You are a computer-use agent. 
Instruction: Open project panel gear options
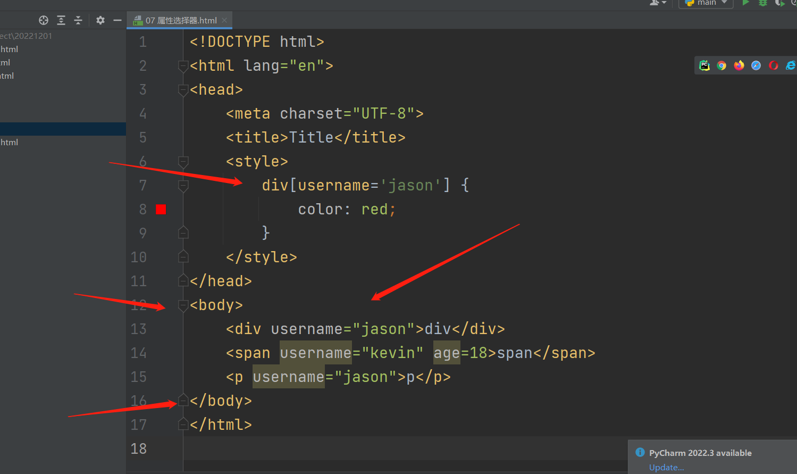coord(100,20)
